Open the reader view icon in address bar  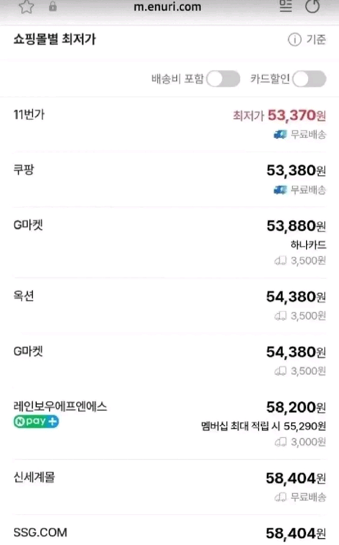[x=286, y=6]
